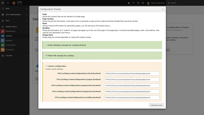Open the FILE module group
The width and height of the screenshot is (204, 115).
(x=14, y=21)
